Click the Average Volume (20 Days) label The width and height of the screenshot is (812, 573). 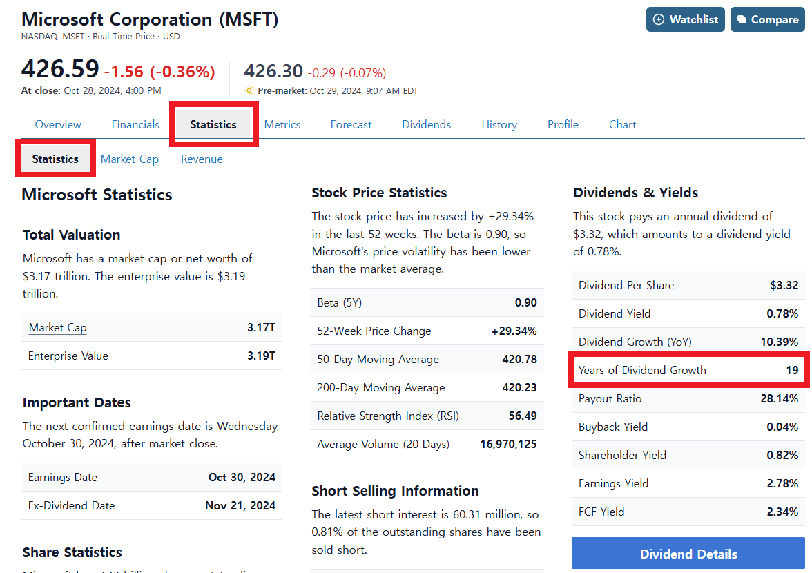(x=383, y=445)
